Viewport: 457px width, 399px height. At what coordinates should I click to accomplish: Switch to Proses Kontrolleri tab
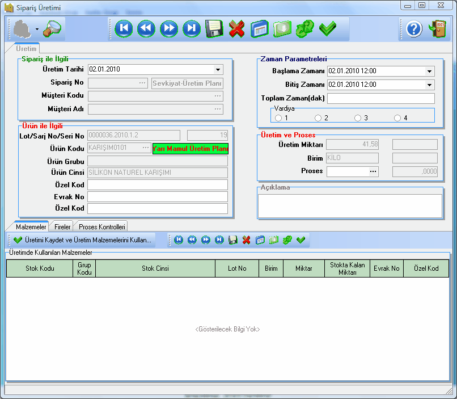click(x=101, y=226)
